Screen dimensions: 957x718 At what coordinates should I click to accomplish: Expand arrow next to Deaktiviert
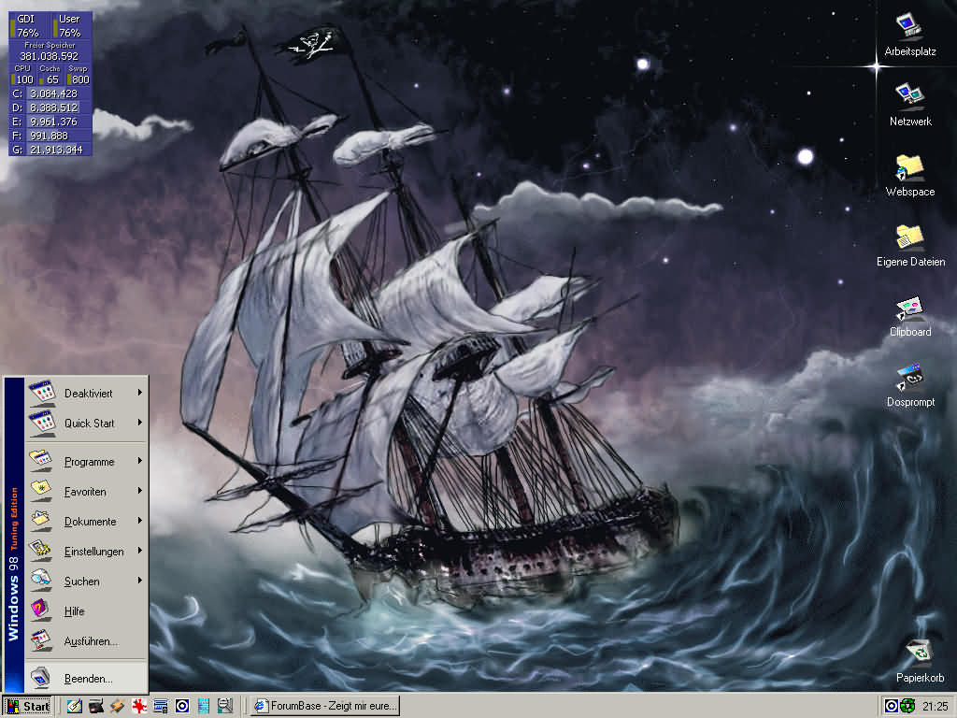[x=140, y=393]
